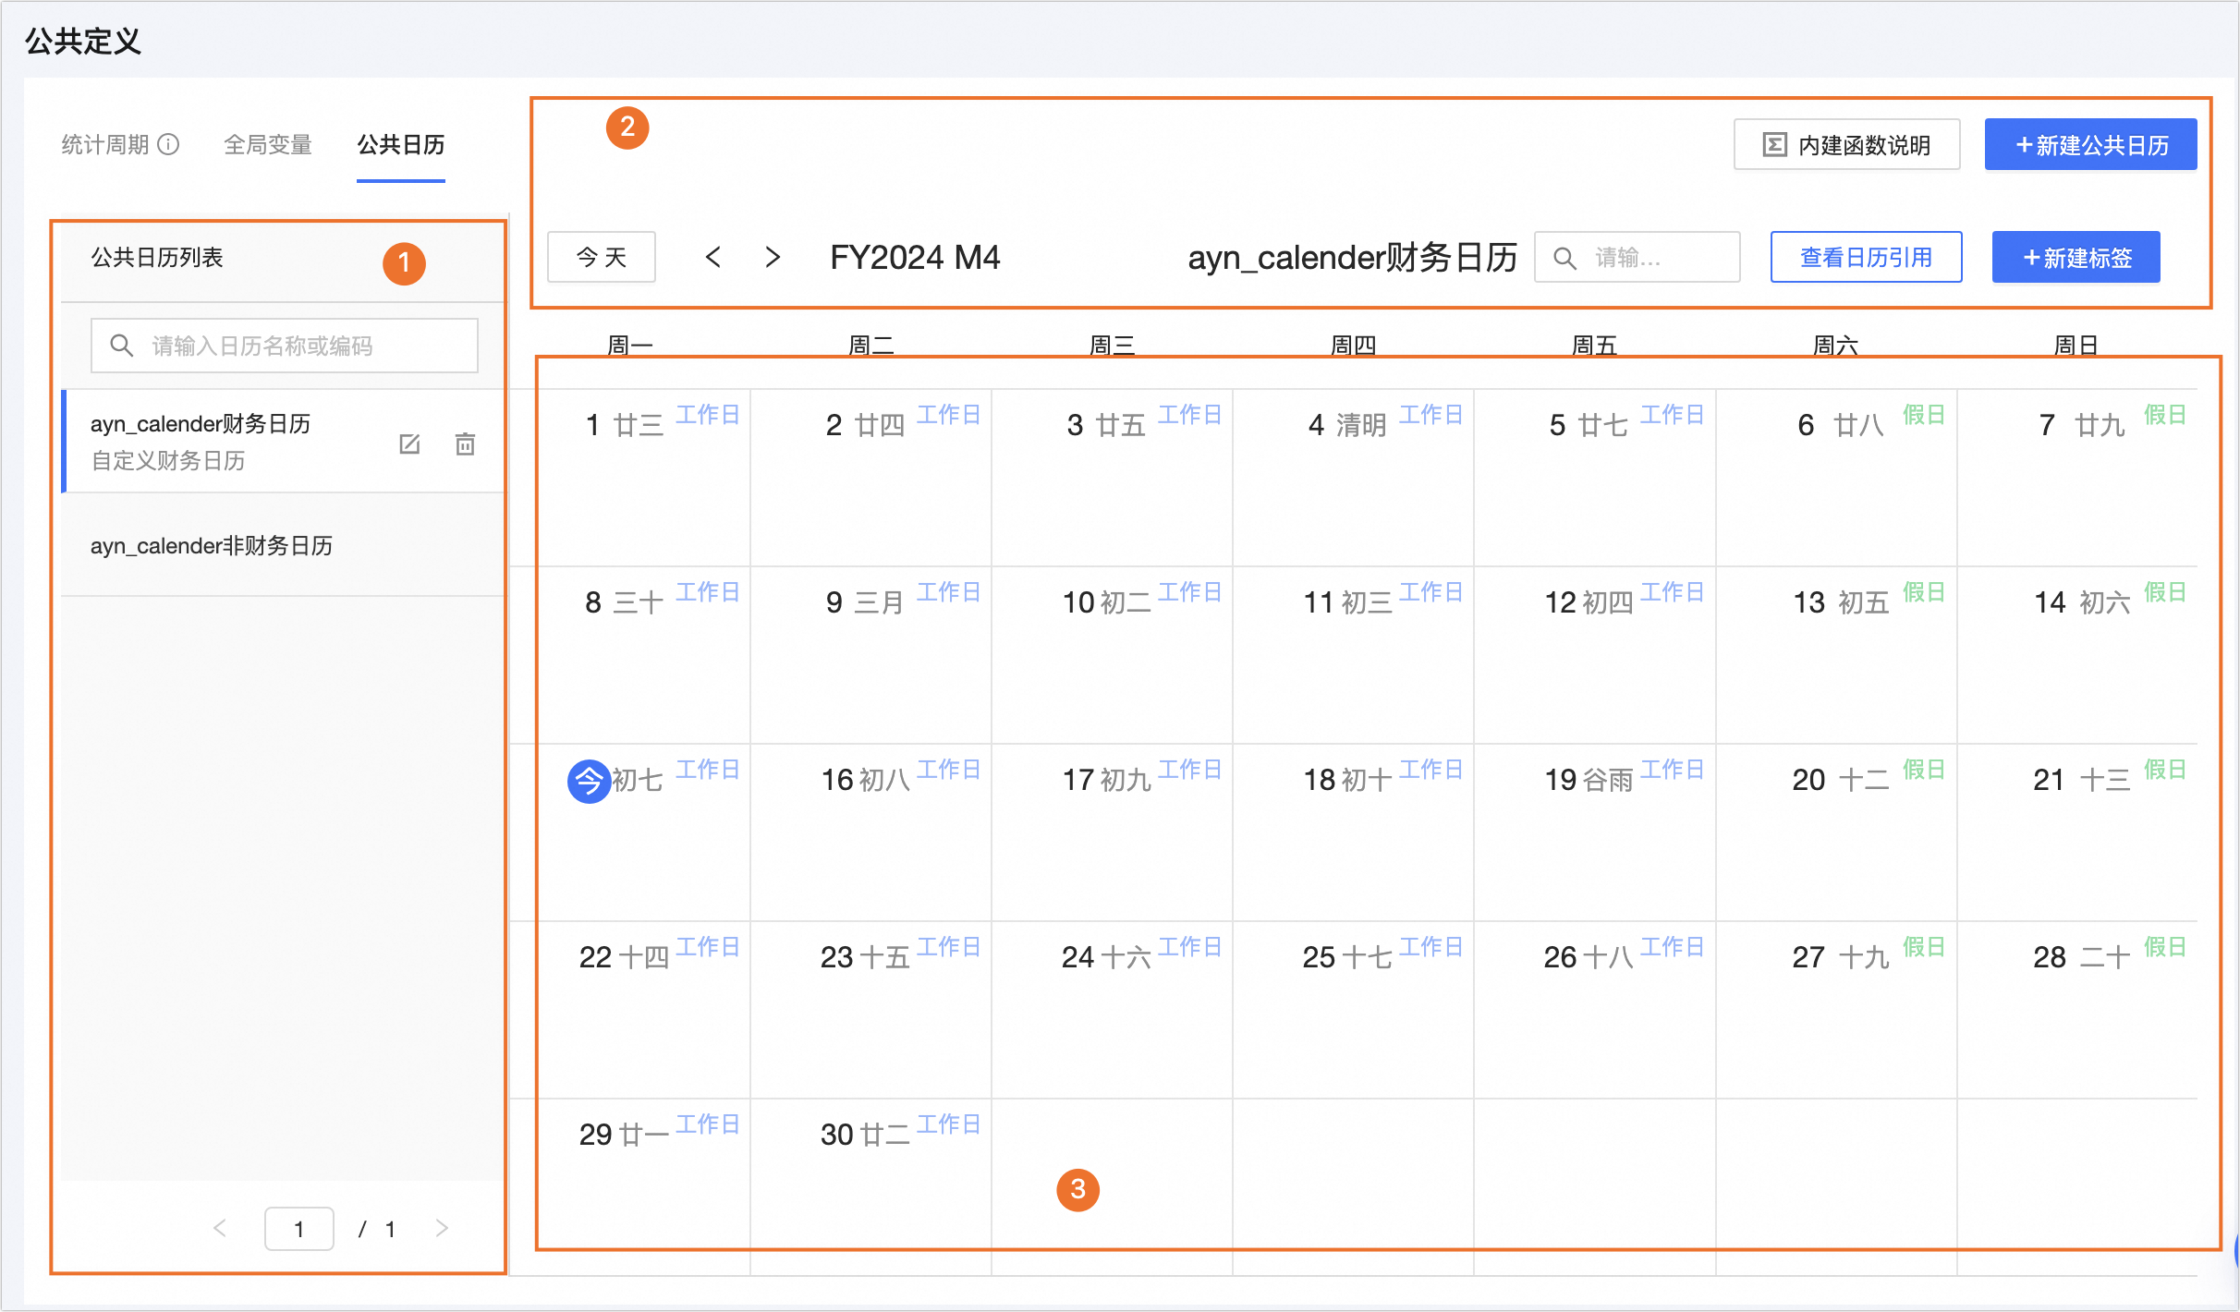Click the 今天 button

(x=602, y=257)
